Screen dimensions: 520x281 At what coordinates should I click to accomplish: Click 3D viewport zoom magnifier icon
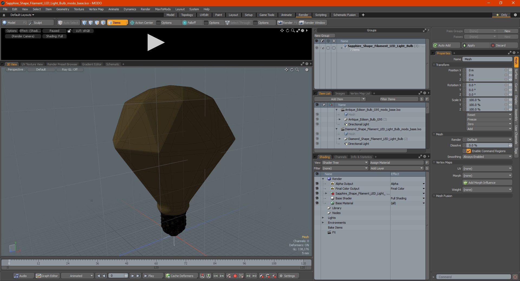point(297,70)
